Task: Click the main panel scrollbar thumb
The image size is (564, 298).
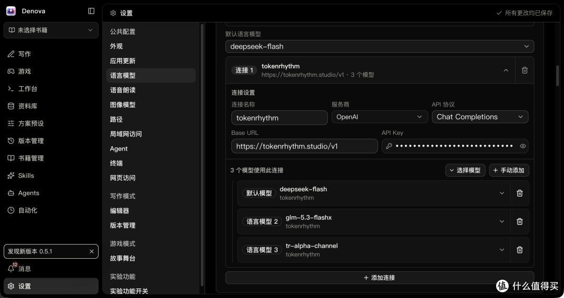Action: (558, 76)
